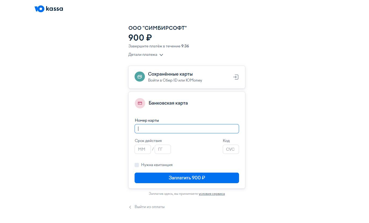Screen dimensions: 369x223
Task: Expand the Детали платежа section
Action: (x=142, y=54)
